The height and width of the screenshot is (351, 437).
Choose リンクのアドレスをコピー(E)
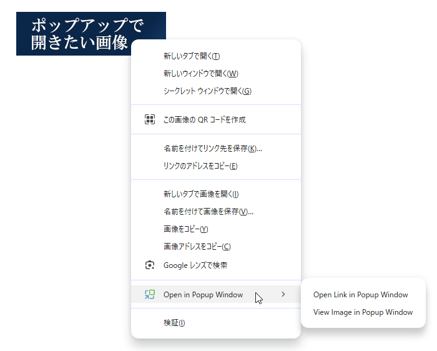(216, 166)
